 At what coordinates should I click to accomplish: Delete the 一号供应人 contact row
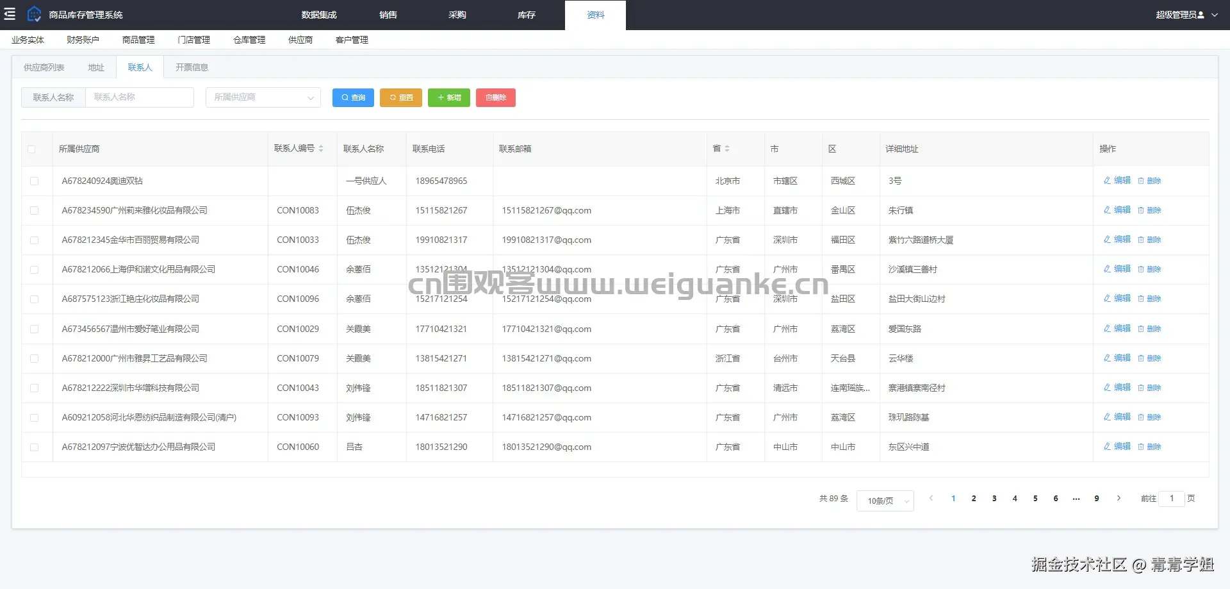pos(1149,181)
